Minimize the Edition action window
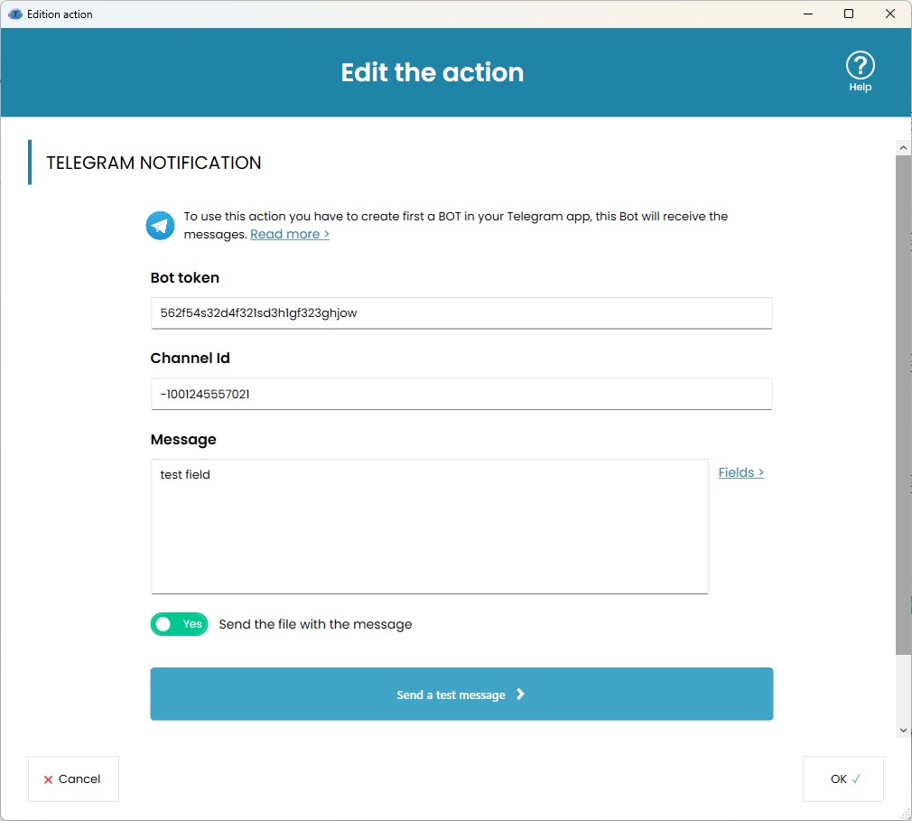 pyautogui.click(x=808, y=14)
